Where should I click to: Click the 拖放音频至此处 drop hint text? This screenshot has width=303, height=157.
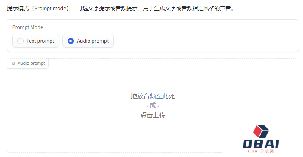pos(153,96)
